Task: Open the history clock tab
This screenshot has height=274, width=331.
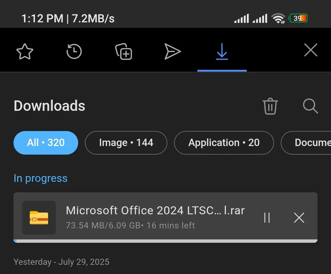Action: (x=74, y=51)
